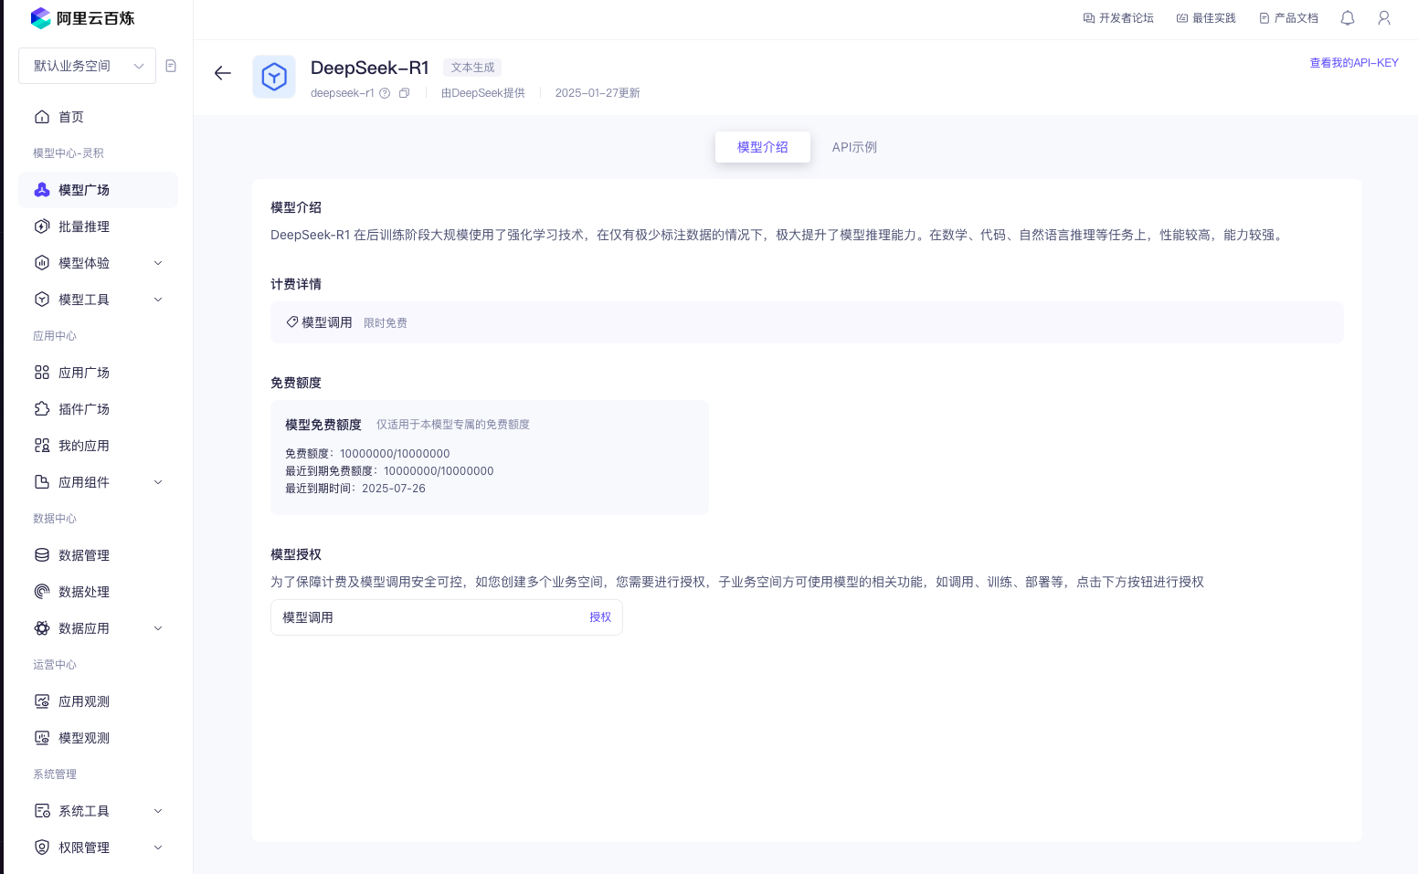
Task: Click the 应用观测 sidebar icon
Action: click(42, 701)
